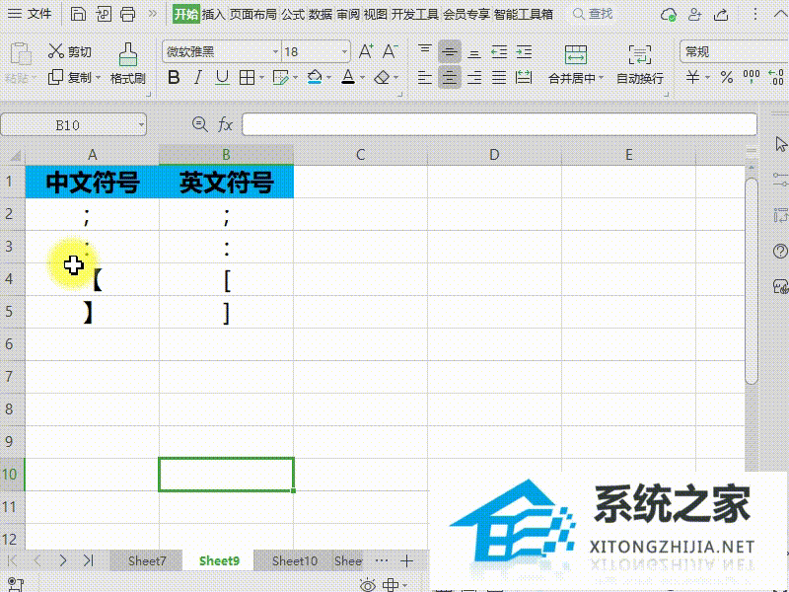
Task: Toggle underline formatting
Action: (x=222, y=78)
